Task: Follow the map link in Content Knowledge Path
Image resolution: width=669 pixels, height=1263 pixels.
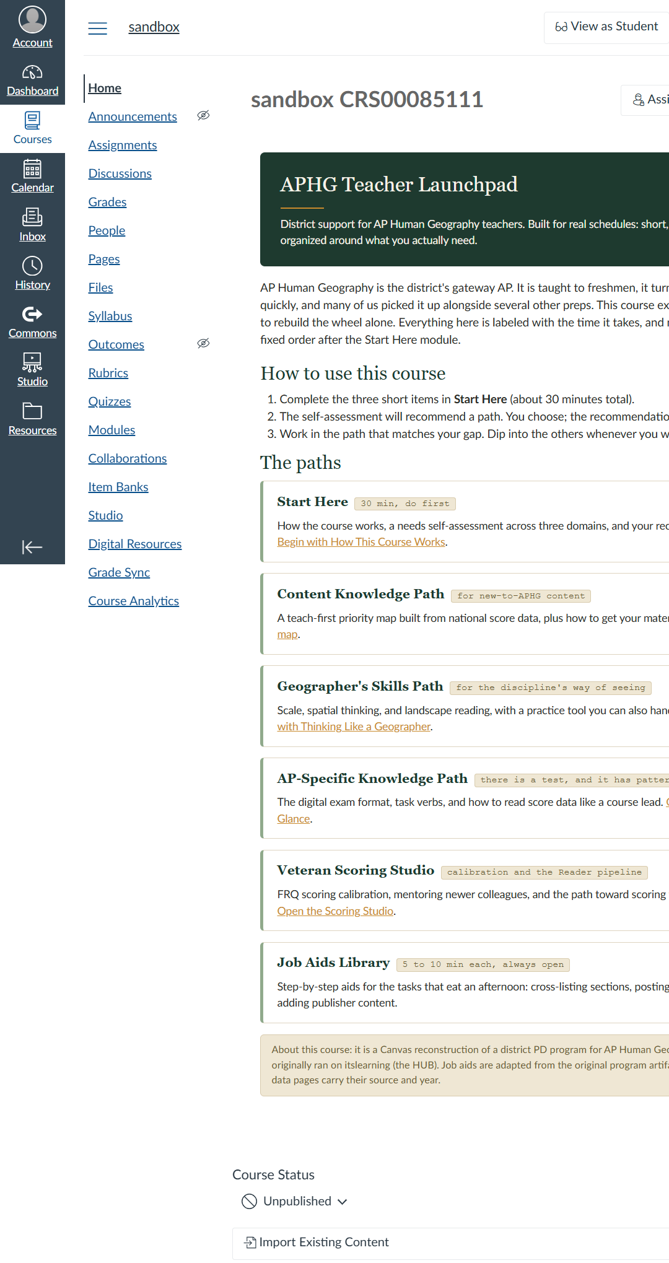Action: 287,634
